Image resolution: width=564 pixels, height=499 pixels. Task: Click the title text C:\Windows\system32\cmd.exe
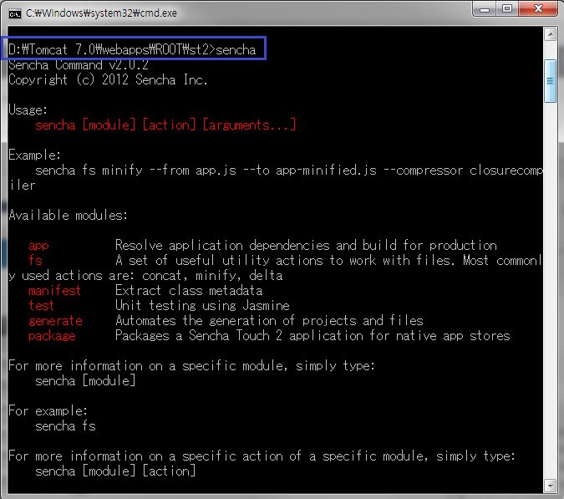[x=101, y=13]
